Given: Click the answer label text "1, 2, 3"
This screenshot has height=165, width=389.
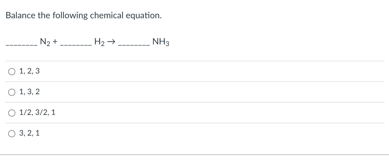Looking at the screenshot, I should pos(30,71).
